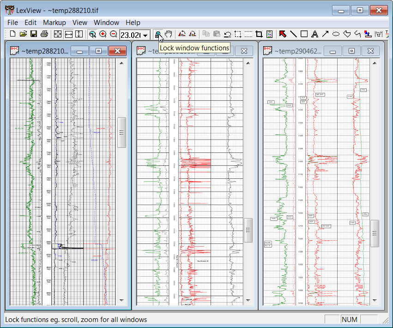Open the Markup menu
This screenshot has height=328, width=393.
[54, 23]
